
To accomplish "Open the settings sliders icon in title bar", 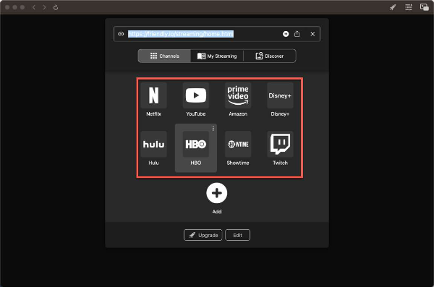I will (x=409, y=7).
